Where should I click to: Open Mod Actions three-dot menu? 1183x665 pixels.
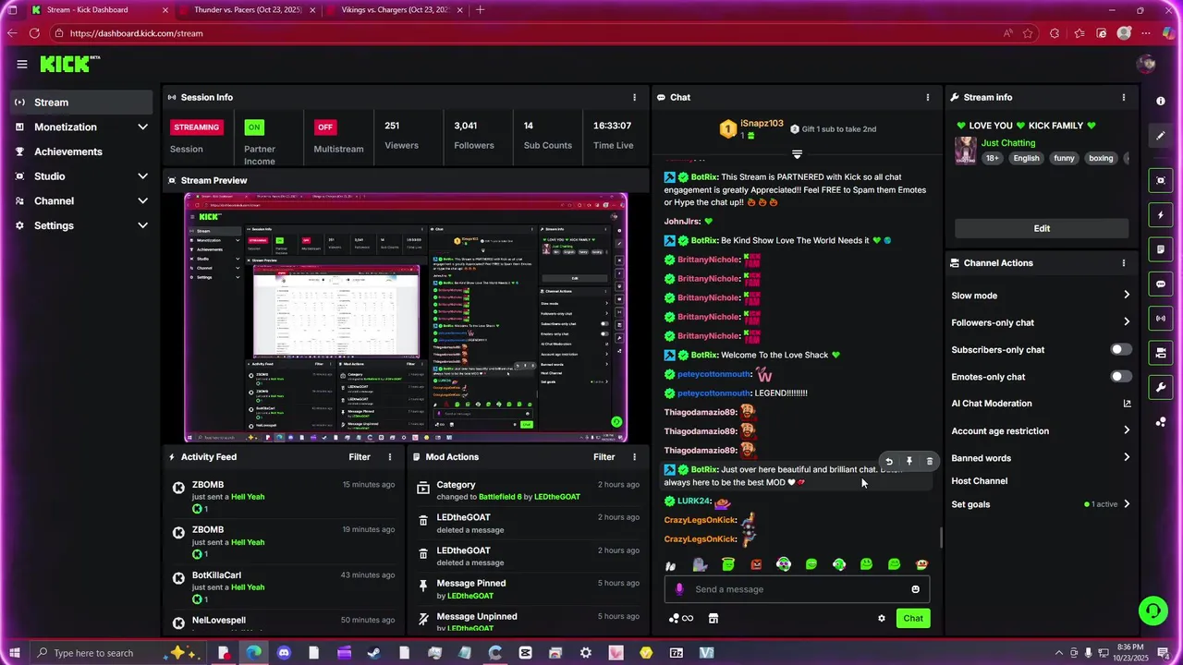tap(634, 457)
